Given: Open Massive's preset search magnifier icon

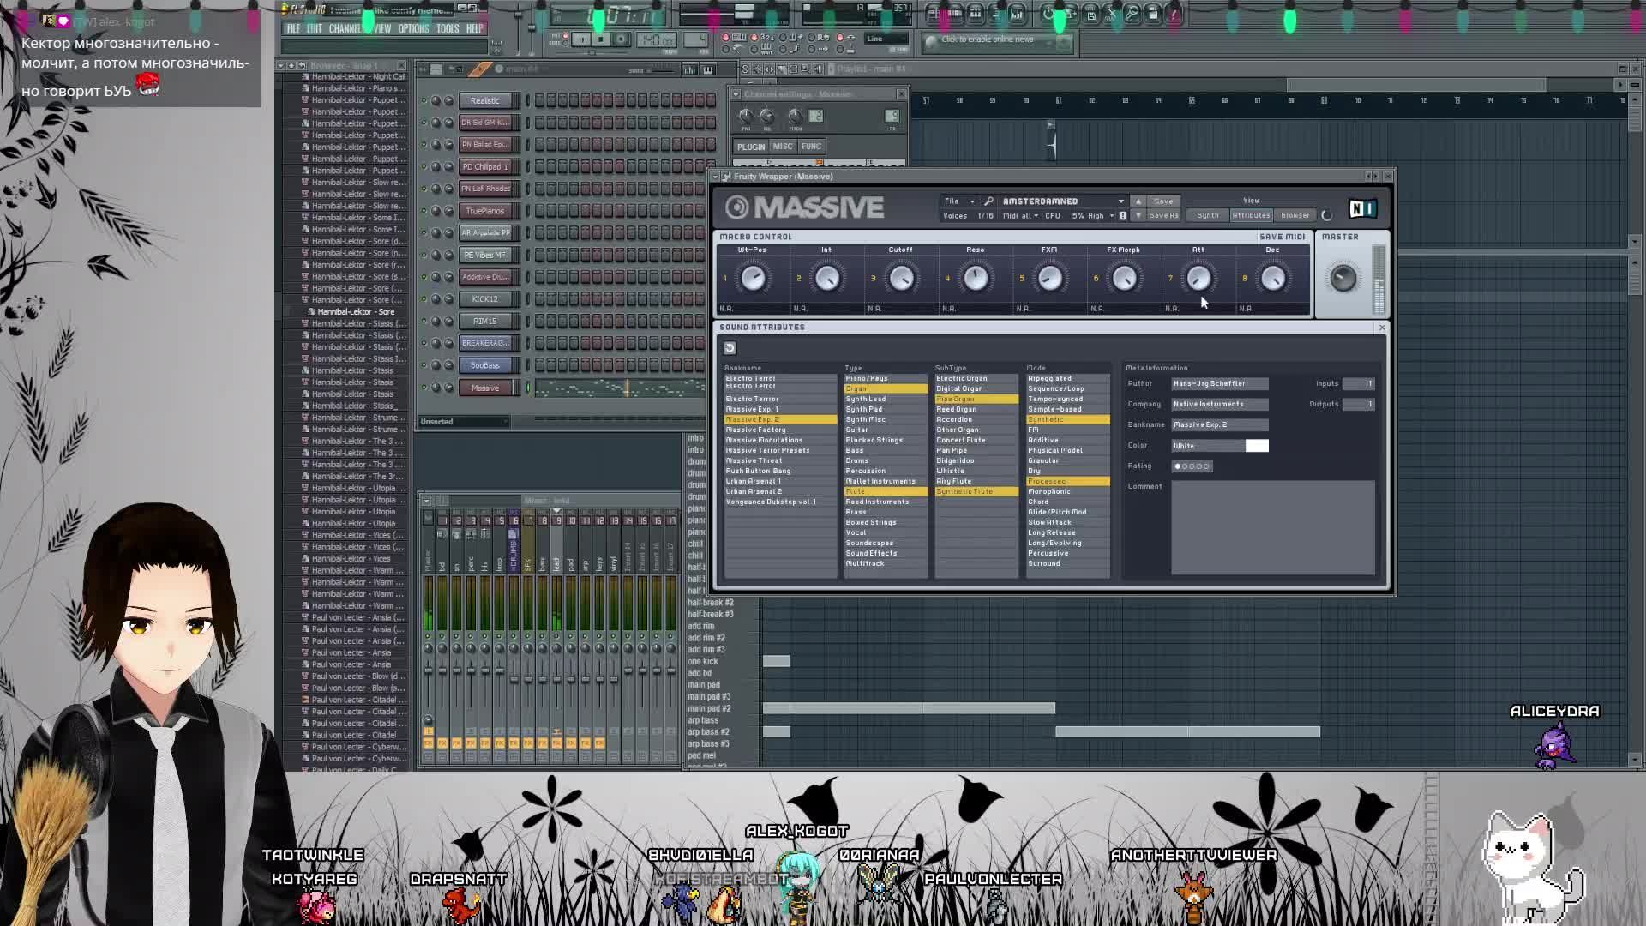Looking at the screenshot, I should pyautogui.click(x=987, y=201).
